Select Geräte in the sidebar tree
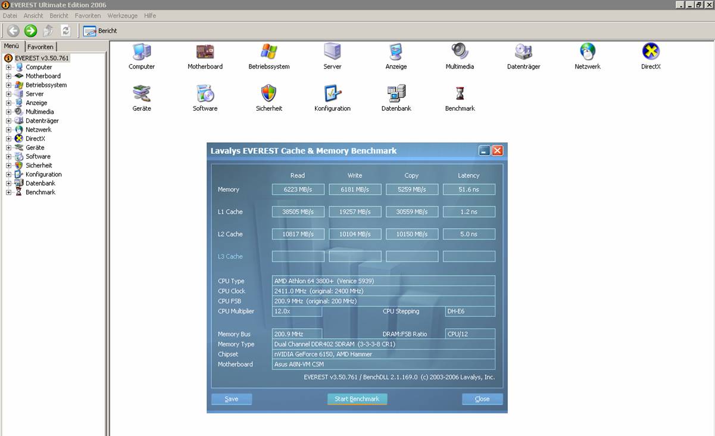The height and width of the screenshot is (436, 715). 35,148
